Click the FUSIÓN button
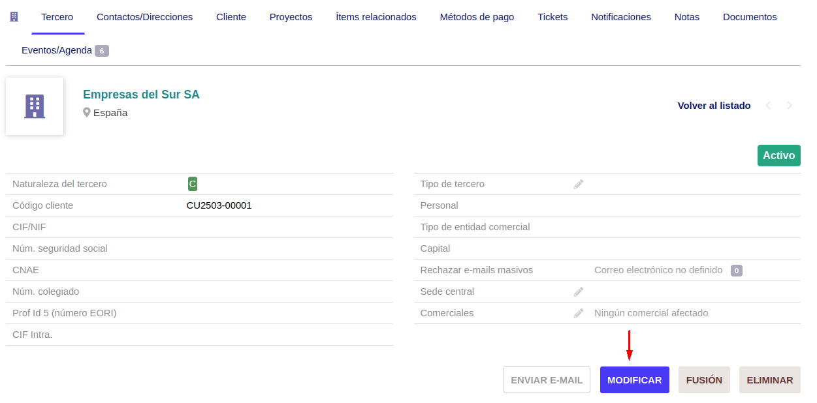 point(704,380)
